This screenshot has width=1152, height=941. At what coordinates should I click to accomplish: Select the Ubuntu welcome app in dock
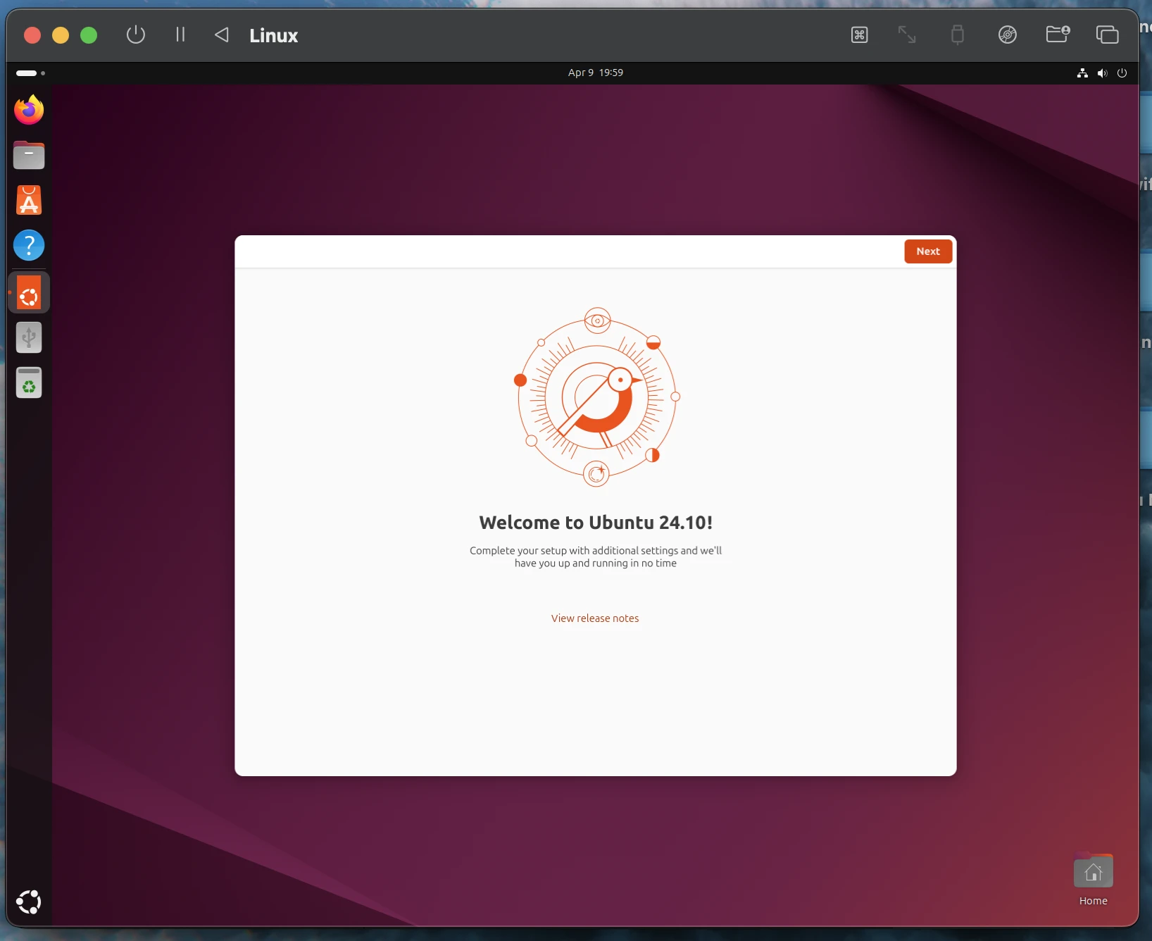coord(29,292)
